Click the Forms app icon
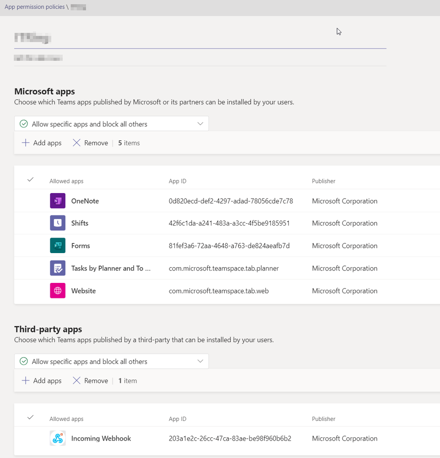The width and height of the screenshot is (440, 458). click(x=58, y=245)
